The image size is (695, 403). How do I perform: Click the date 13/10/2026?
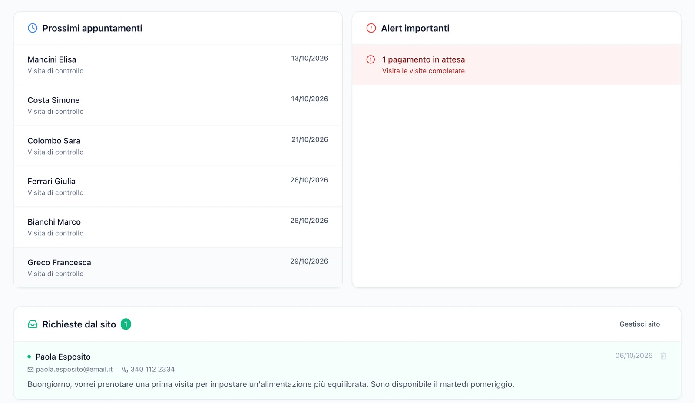click(x=309, y=59)
